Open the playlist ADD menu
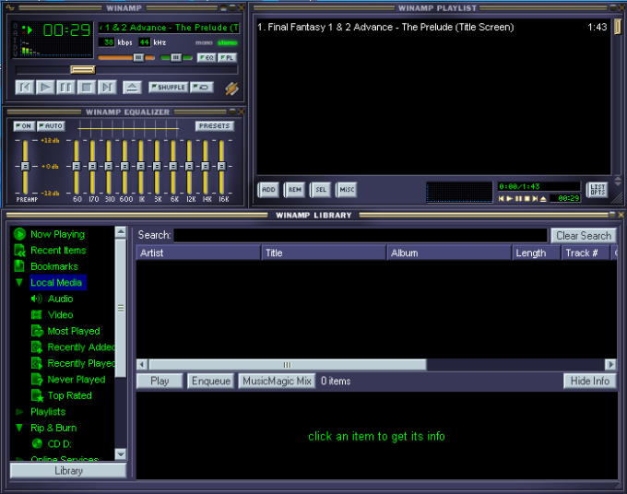This screenshot has width=627, height=494. (x=268, y=190)
